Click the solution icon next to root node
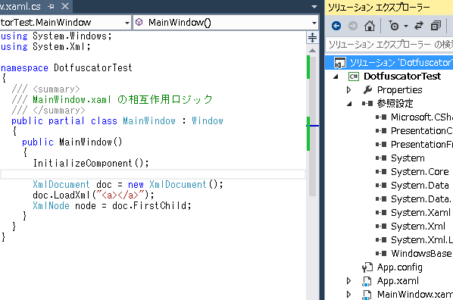This screenshot has height=300, width=453. click(339, 63)
